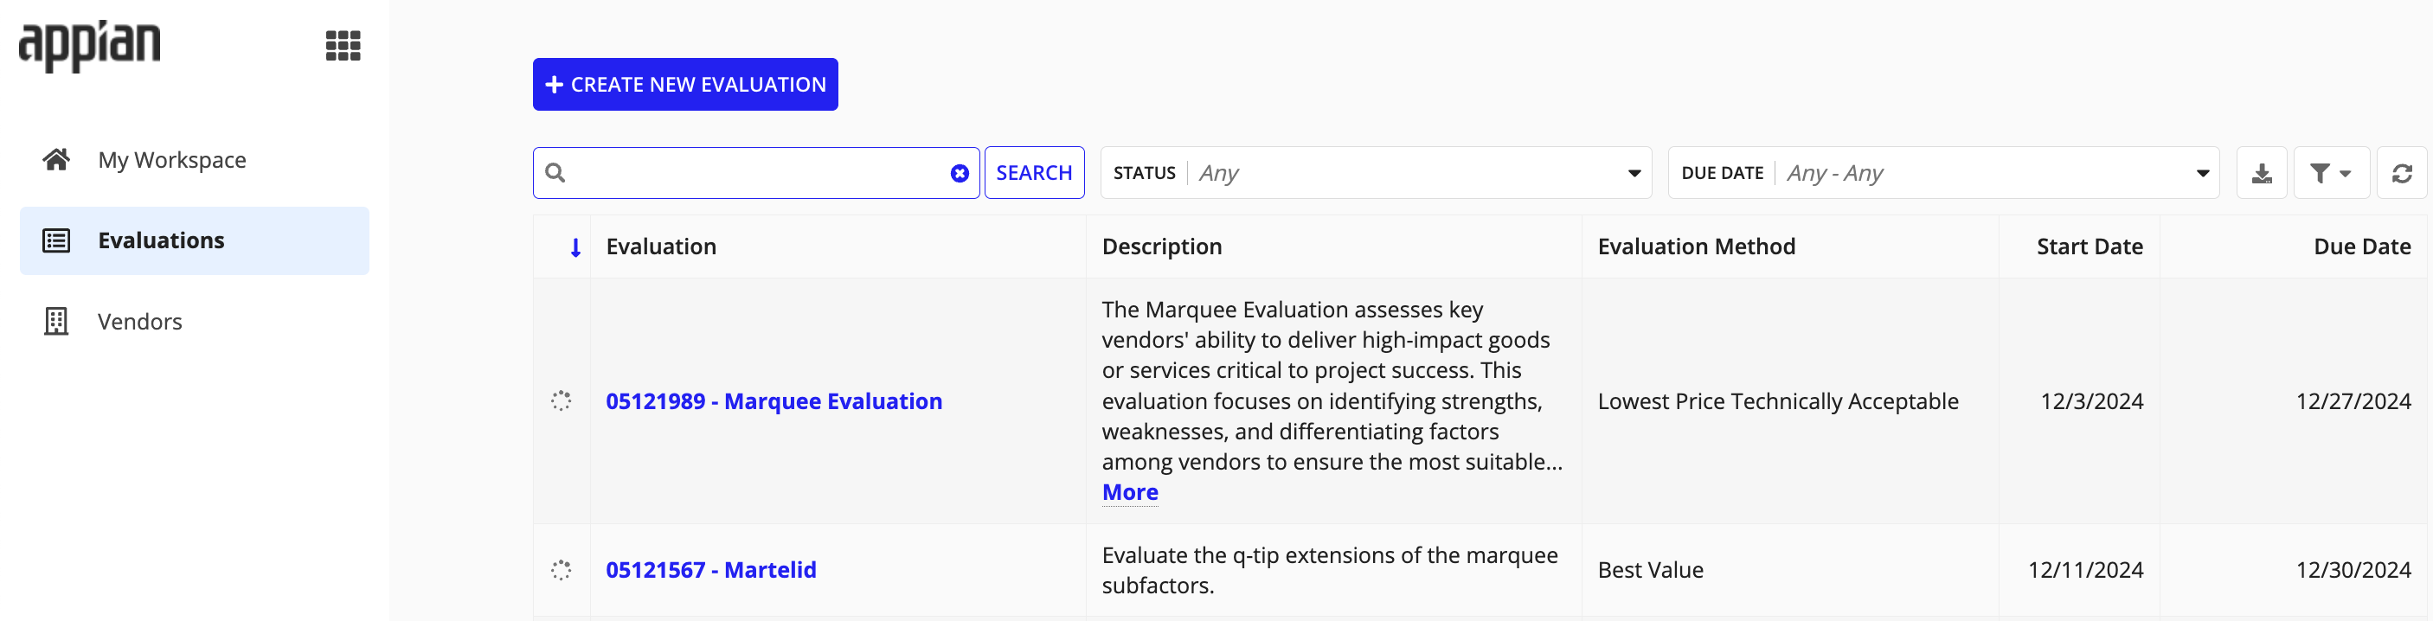Sort by Evaluation Method column
This screenshot has height=621, width=2433.
(1697, 246)
